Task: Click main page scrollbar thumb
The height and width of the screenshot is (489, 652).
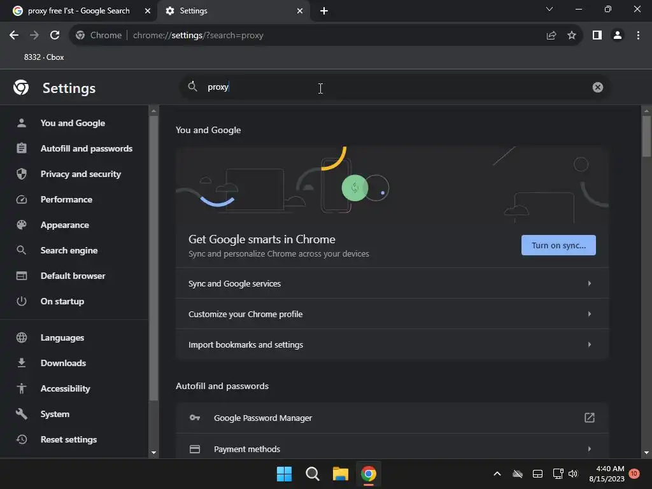Action: pyautogui.click(x=646, y=136)
